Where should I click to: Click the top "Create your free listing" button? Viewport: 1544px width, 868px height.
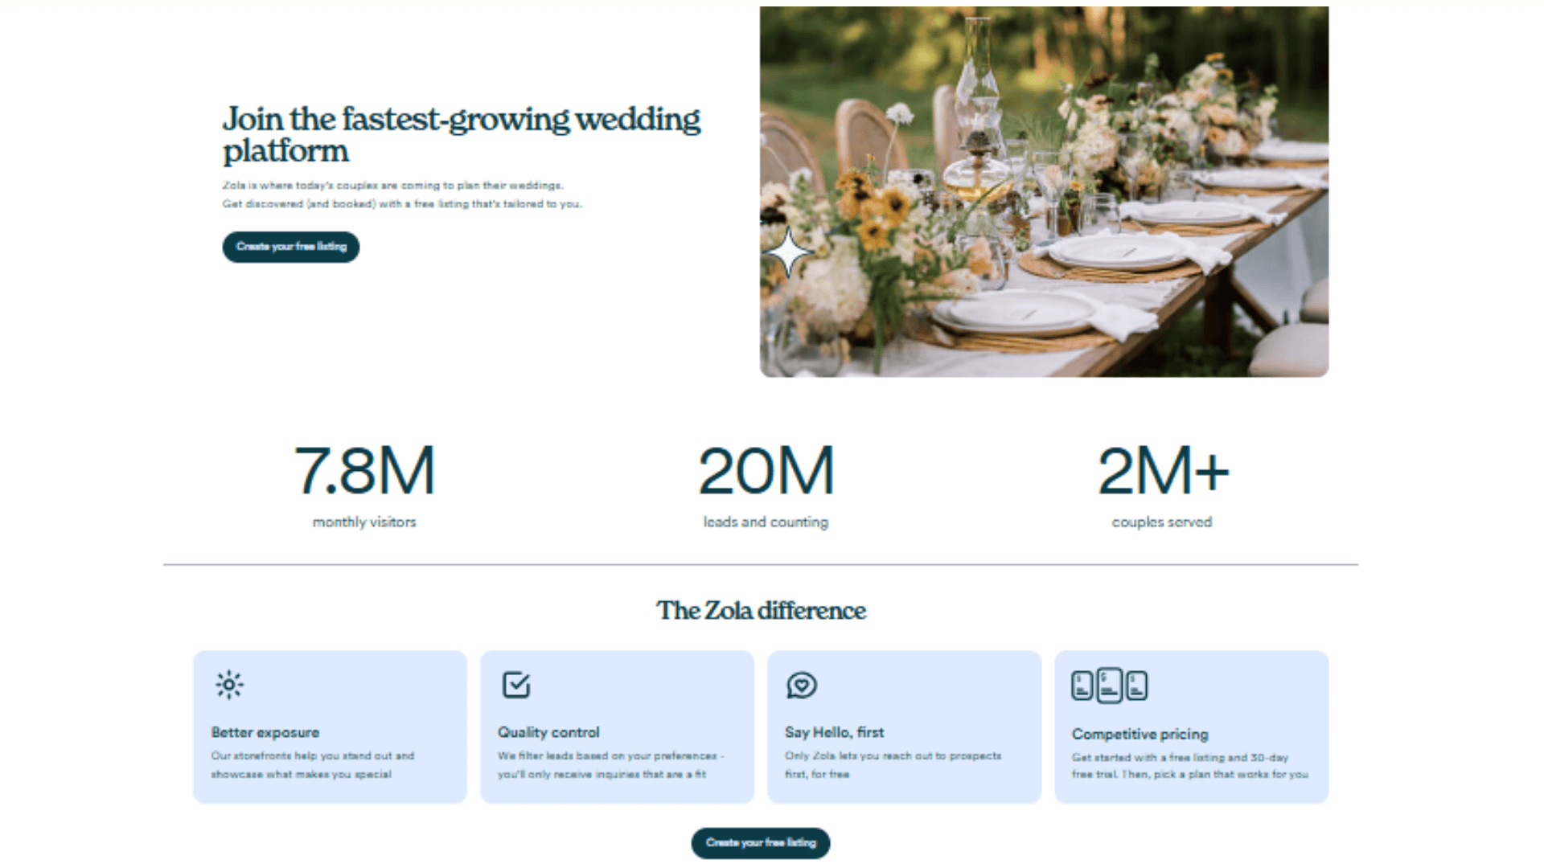click(x=290, y=247)
